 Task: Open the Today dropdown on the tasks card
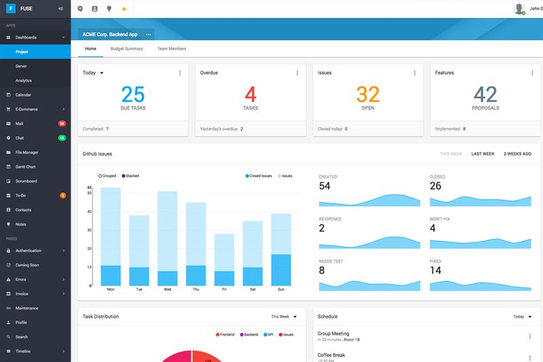click(x=93, y=73)
